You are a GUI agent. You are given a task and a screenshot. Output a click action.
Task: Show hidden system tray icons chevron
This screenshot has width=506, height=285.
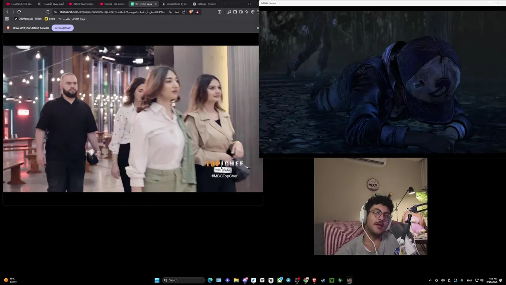430,280
